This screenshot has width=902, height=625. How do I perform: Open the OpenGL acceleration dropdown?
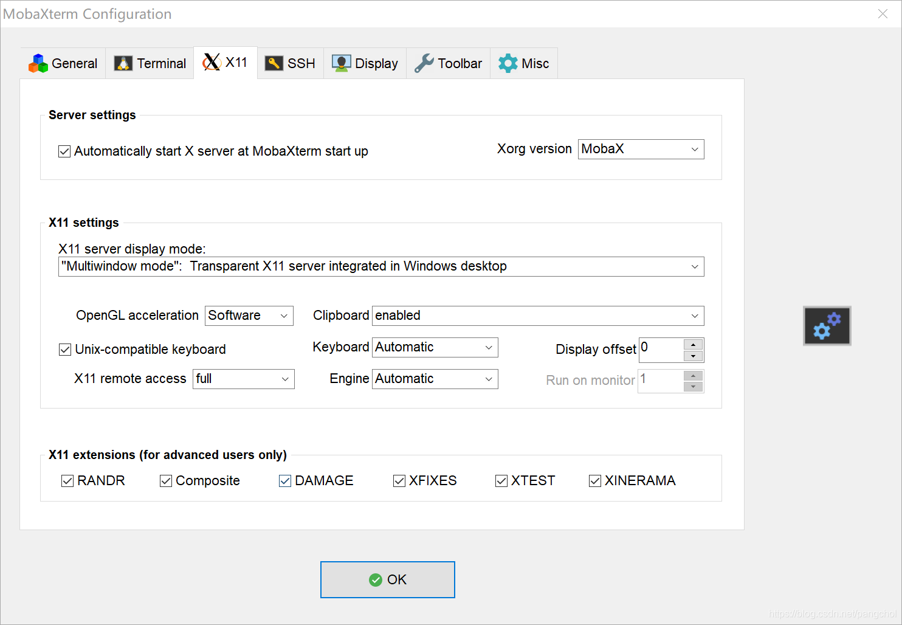point(249,316)
